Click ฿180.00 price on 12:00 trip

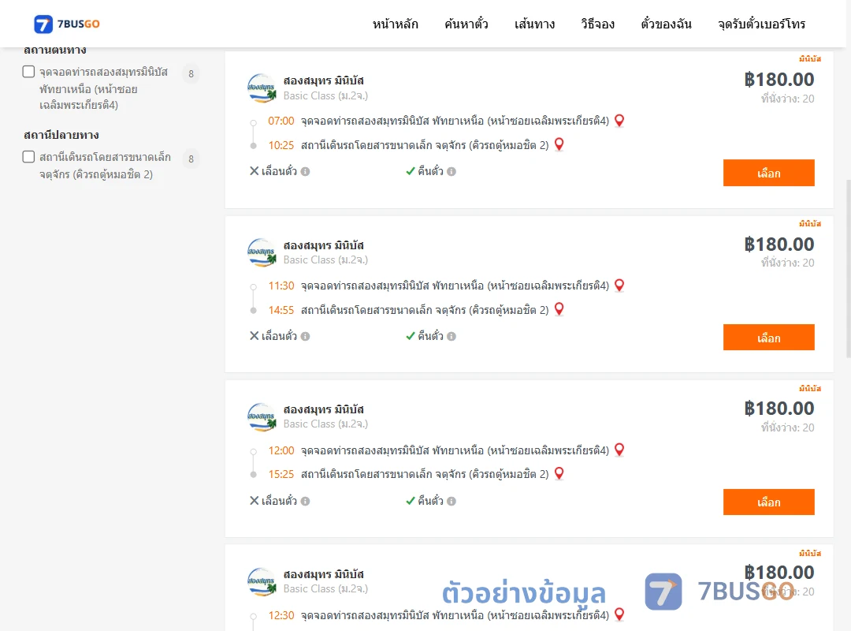coord(779,408)
